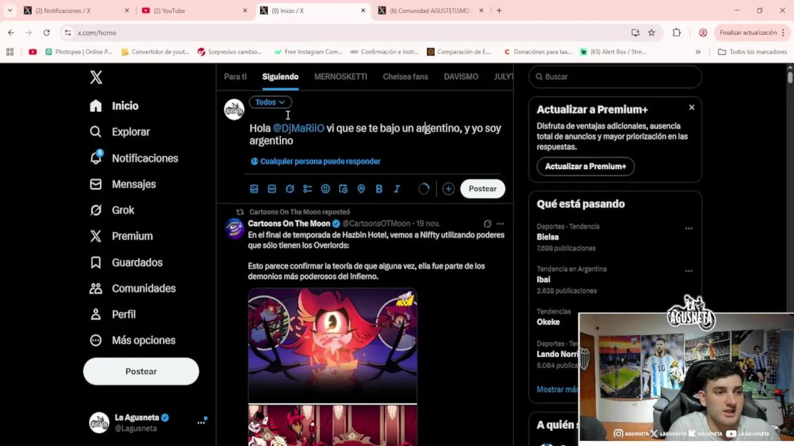Open more options on Cartoons On The Moon post
The image size is (794, 446).
pyautogui.click(x=500, y=224)
